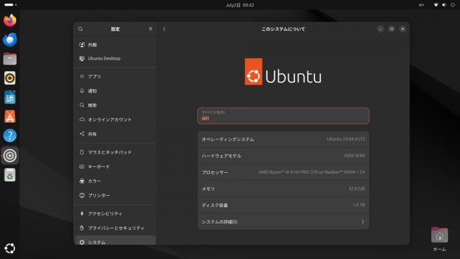The image size is (460, 259).
Task: Click the activities pill in top-left
Action: [10, 5]
